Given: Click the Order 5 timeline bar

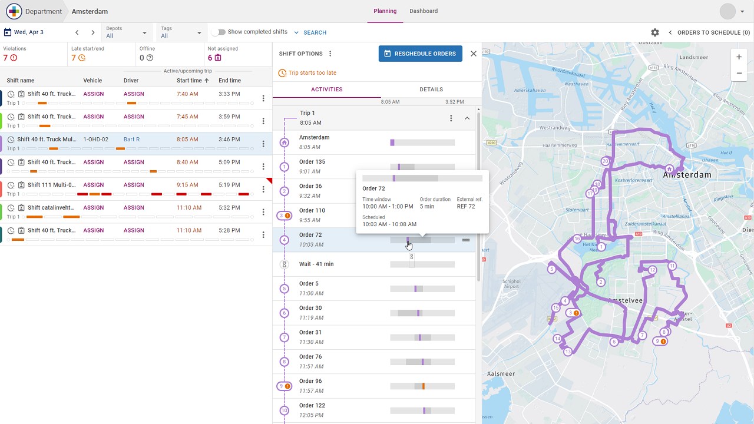Looking at the screenshot, I should tap(422, 289).
